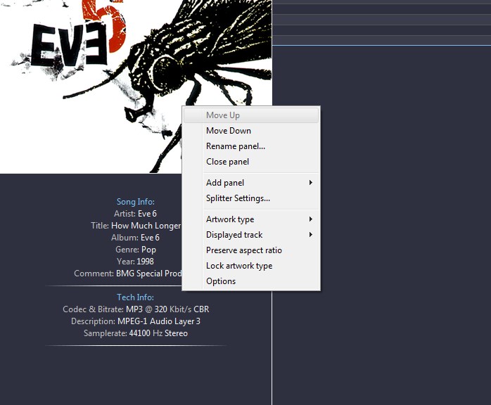
Task: Choose Rename panel... from the menu
Action: pos(236,146)
